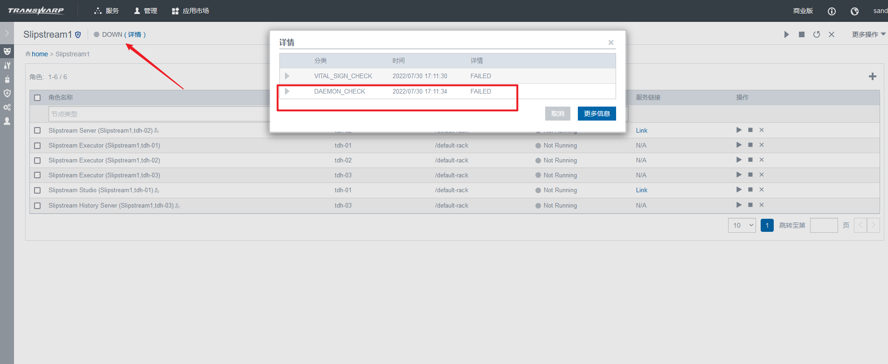Viewport: 888px width, 364px height.
Task: Go to next page arrow
Action: [x=874, y=225]
